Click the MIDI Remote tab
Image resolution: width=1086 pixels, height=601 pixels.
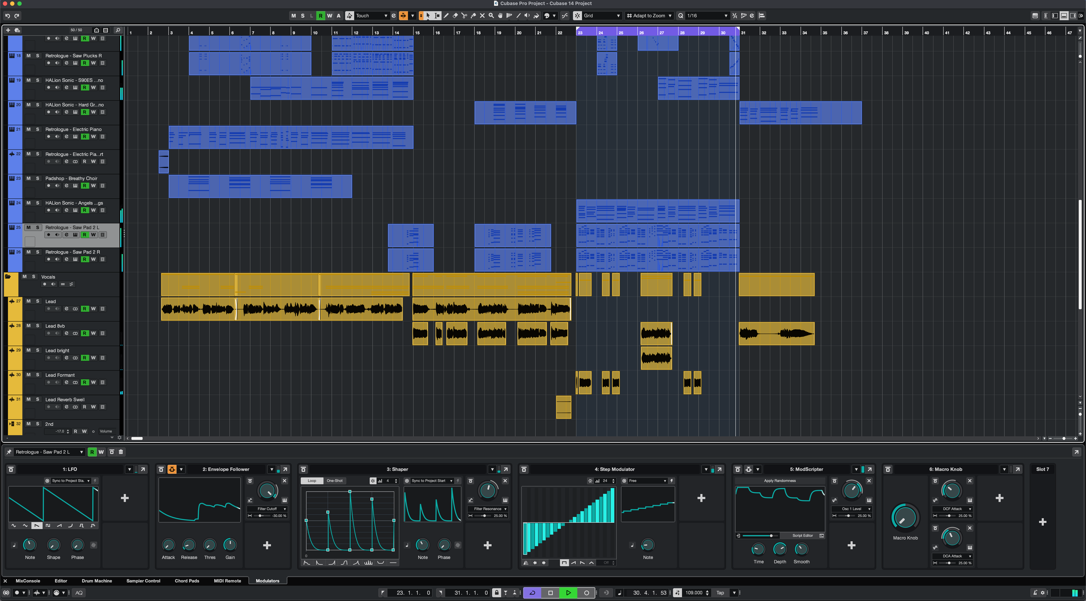(227, 580)
